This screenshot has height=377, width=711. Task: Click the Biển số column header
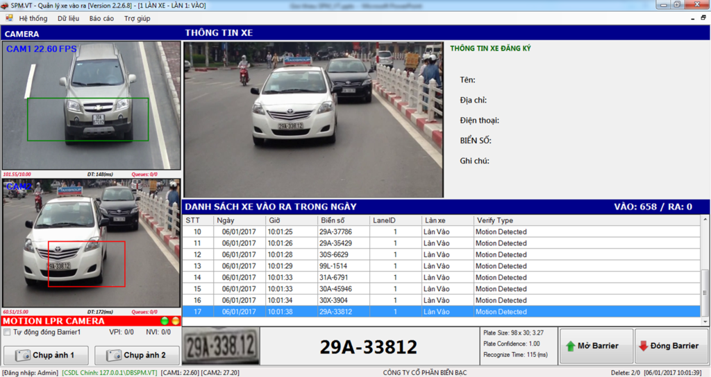coord(333,220)
